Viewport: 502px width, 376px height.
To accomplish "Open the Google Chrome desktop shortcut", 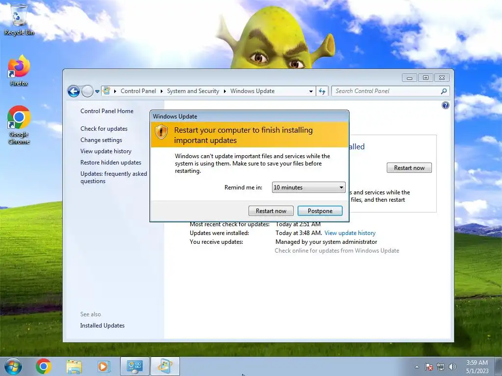I will tap(19, 125).
